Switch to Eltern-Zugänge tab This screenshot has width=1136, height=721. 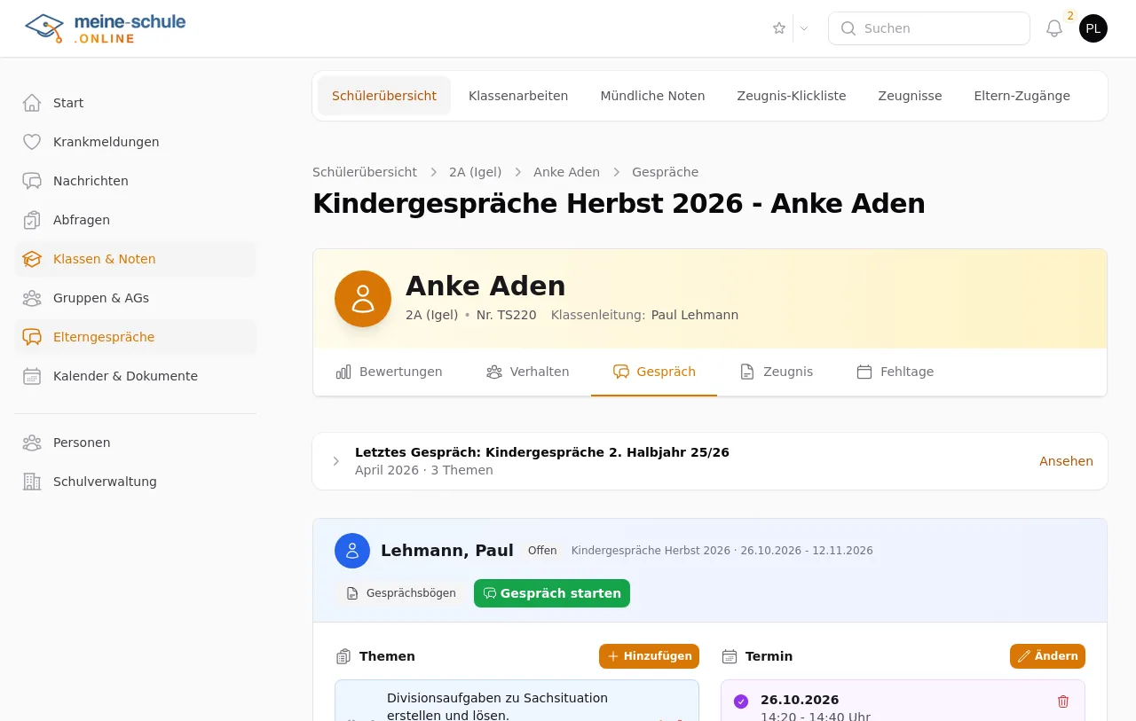1022,96
